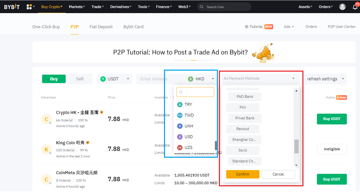Click the Bybit logo
360x192 pixels.
(12, 7)
